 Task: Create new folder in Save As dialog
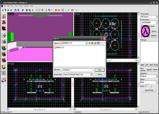point(95,43)
